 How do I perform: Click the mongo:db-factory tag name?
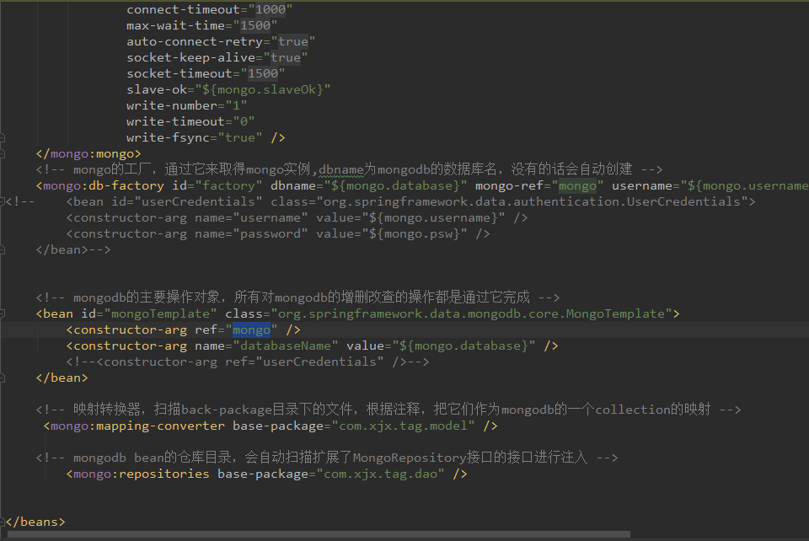pos(103,185)
